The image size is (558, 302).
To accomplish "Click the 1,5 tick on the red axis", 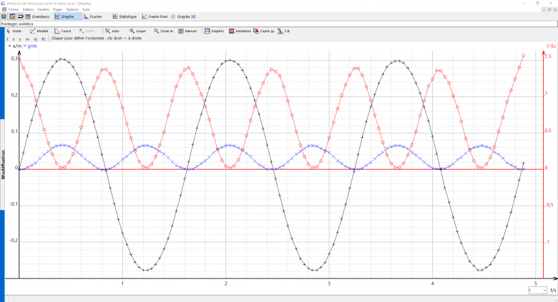I will click(x=548, y=56).
